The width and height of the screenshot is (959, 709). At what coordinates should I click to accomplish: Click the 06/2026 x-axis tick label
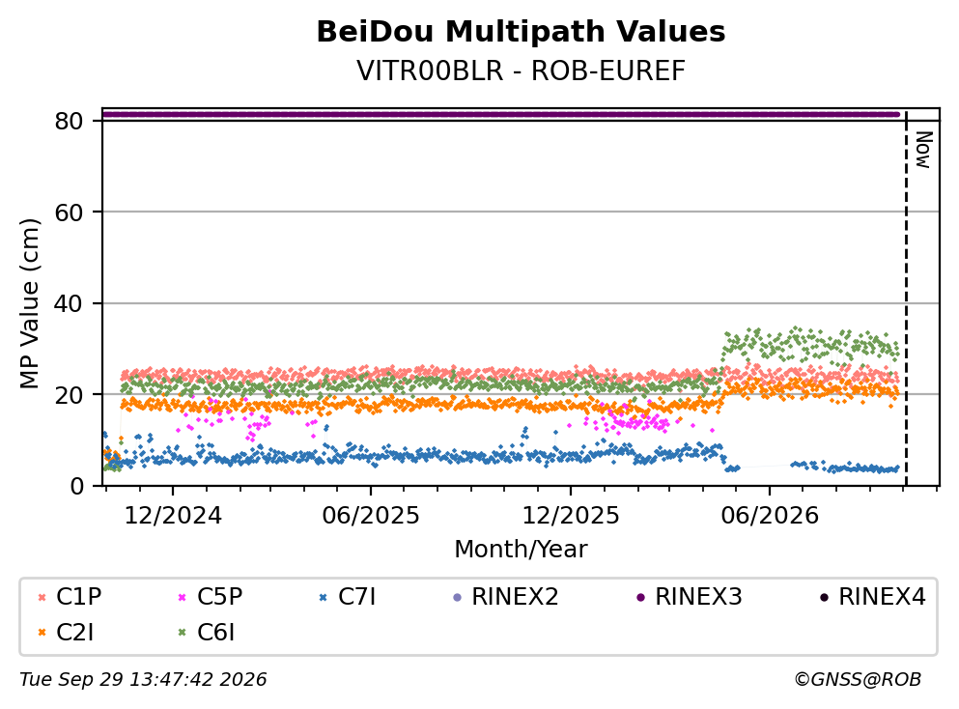[770, 516]
